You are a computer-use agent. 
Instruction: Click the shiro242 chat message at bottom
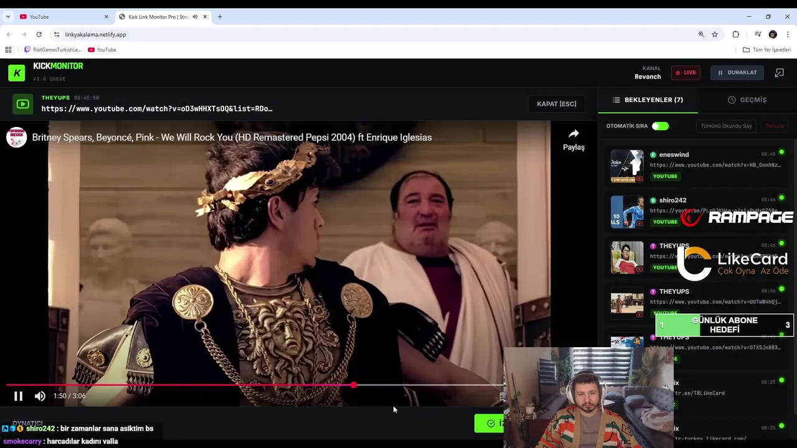click(x=77, y=429)
